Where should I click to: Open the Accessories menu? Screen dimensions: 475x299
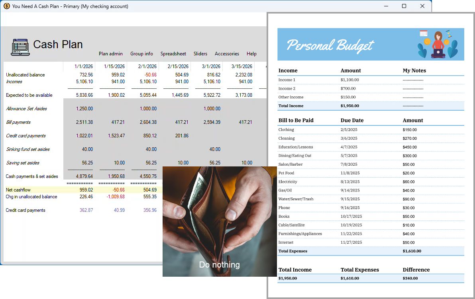227,54
